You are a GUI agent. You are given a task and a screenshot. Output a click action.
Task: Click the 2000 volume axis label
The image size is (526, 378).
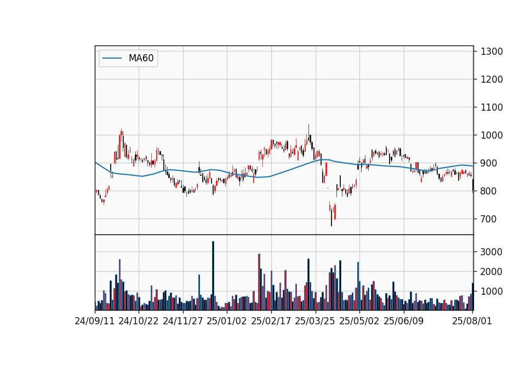(491, 271)
